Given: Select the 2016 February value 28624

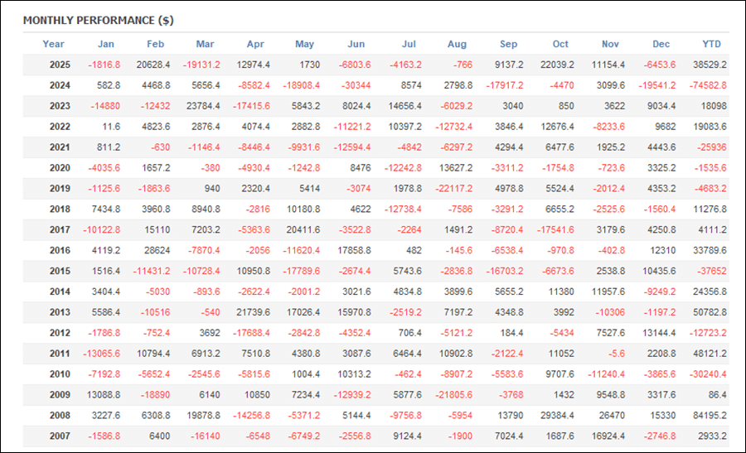Looking at the screenshot, I should tap(156, 250).
